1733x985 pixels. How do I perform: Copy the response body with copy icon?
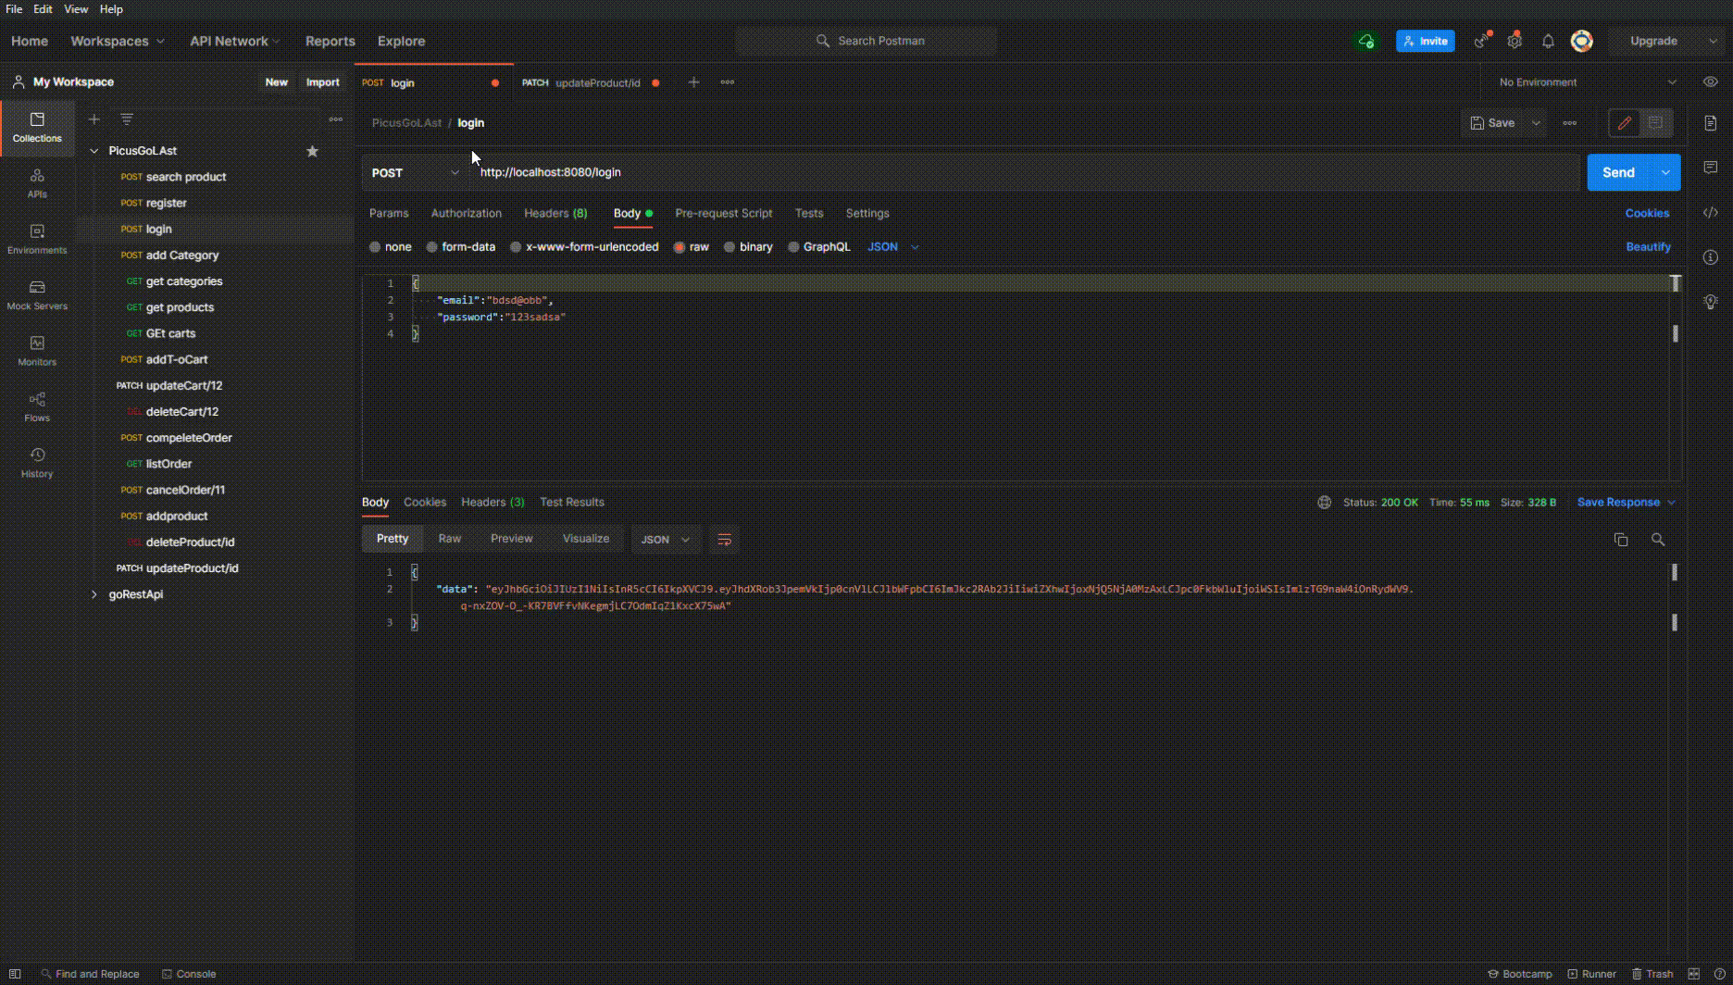point(1620,539)
